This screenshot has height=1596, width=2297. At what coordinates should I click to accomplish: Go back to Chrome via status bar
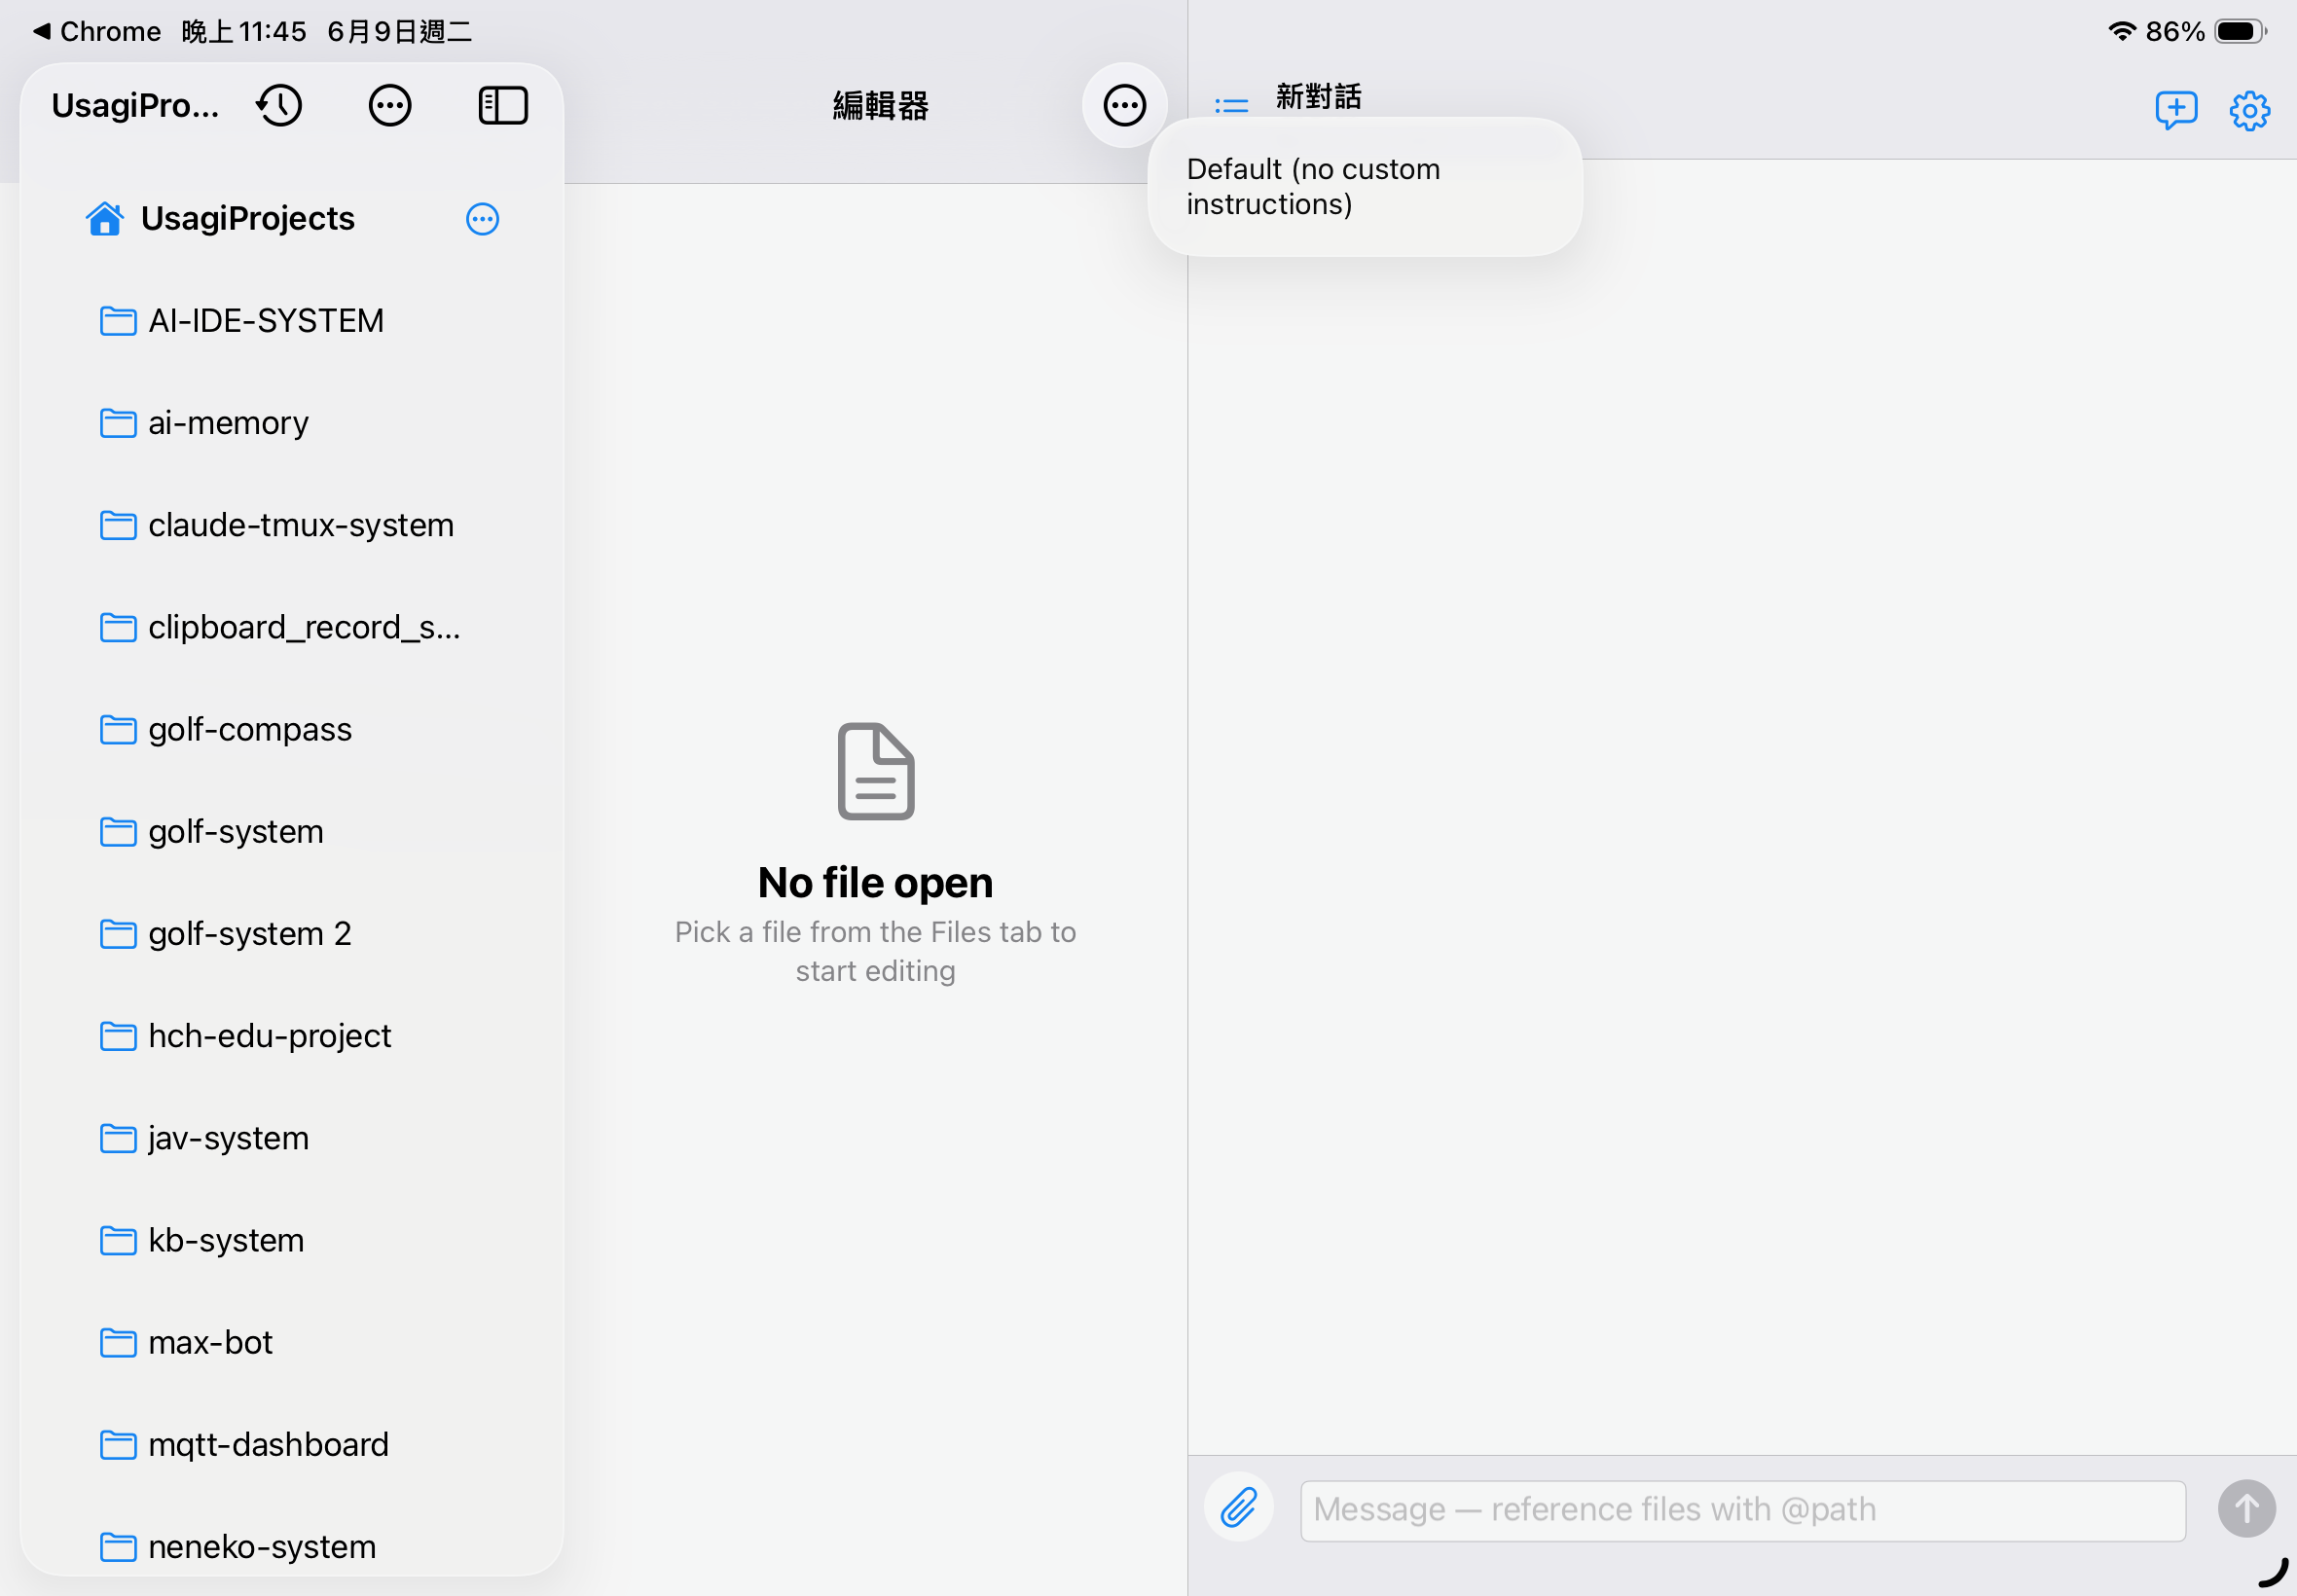coord(96,31)
